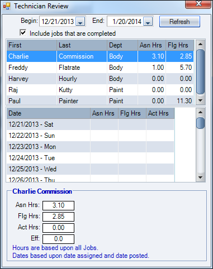Select the 12/23/2013 - Mon date row
Image resolution: width=213 pixels, height=269 pixels.
(91, 147)
